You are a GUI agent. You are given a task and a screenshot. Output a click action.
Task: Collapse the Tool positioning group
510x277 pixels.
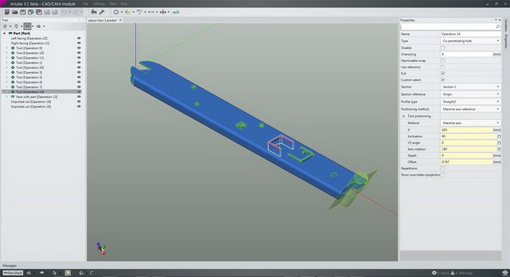(403, 116)
